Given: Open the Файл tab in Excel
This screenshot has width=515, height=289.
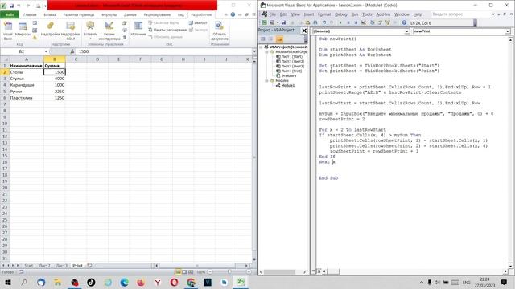Looking at the screenshot, I should pos(10,14).
